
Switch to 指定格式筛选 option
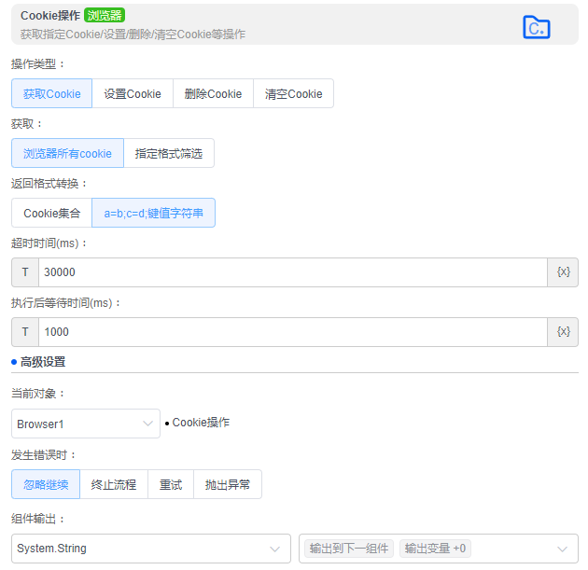point(169,153)
